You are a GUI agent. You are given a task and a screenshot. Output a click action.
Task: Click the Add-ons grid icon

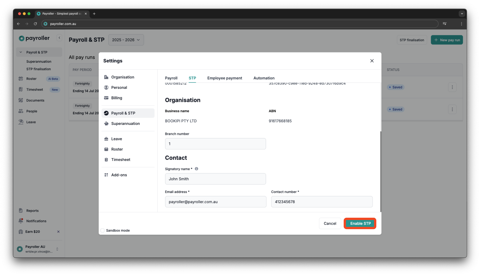pyautogui.click(x=106, y=175)
